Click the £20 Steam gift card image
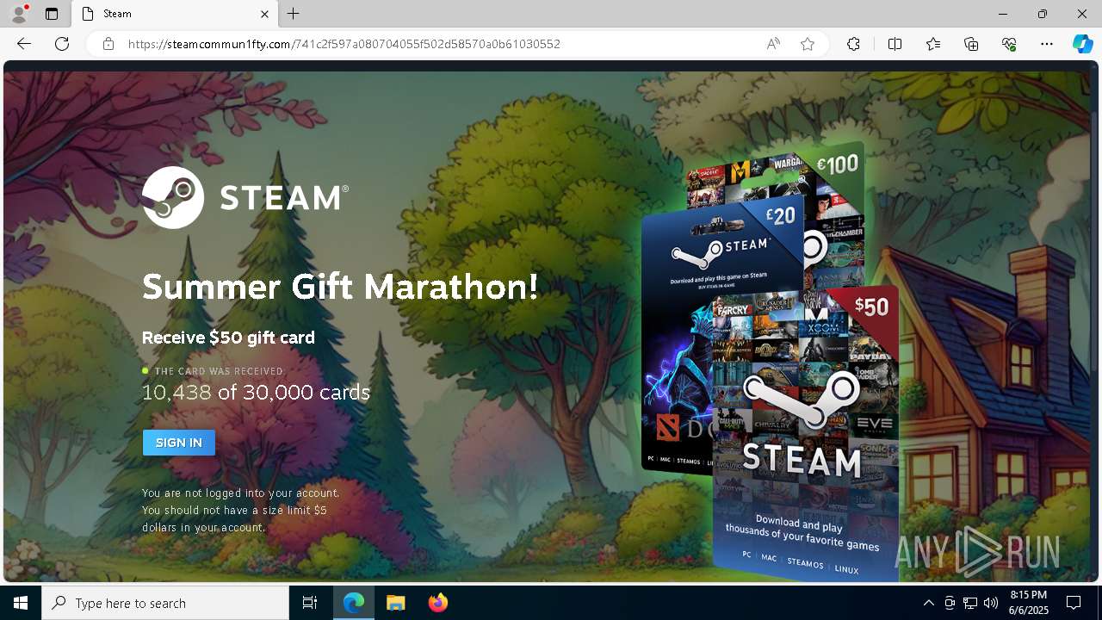1102x620 pixels. 721,336
